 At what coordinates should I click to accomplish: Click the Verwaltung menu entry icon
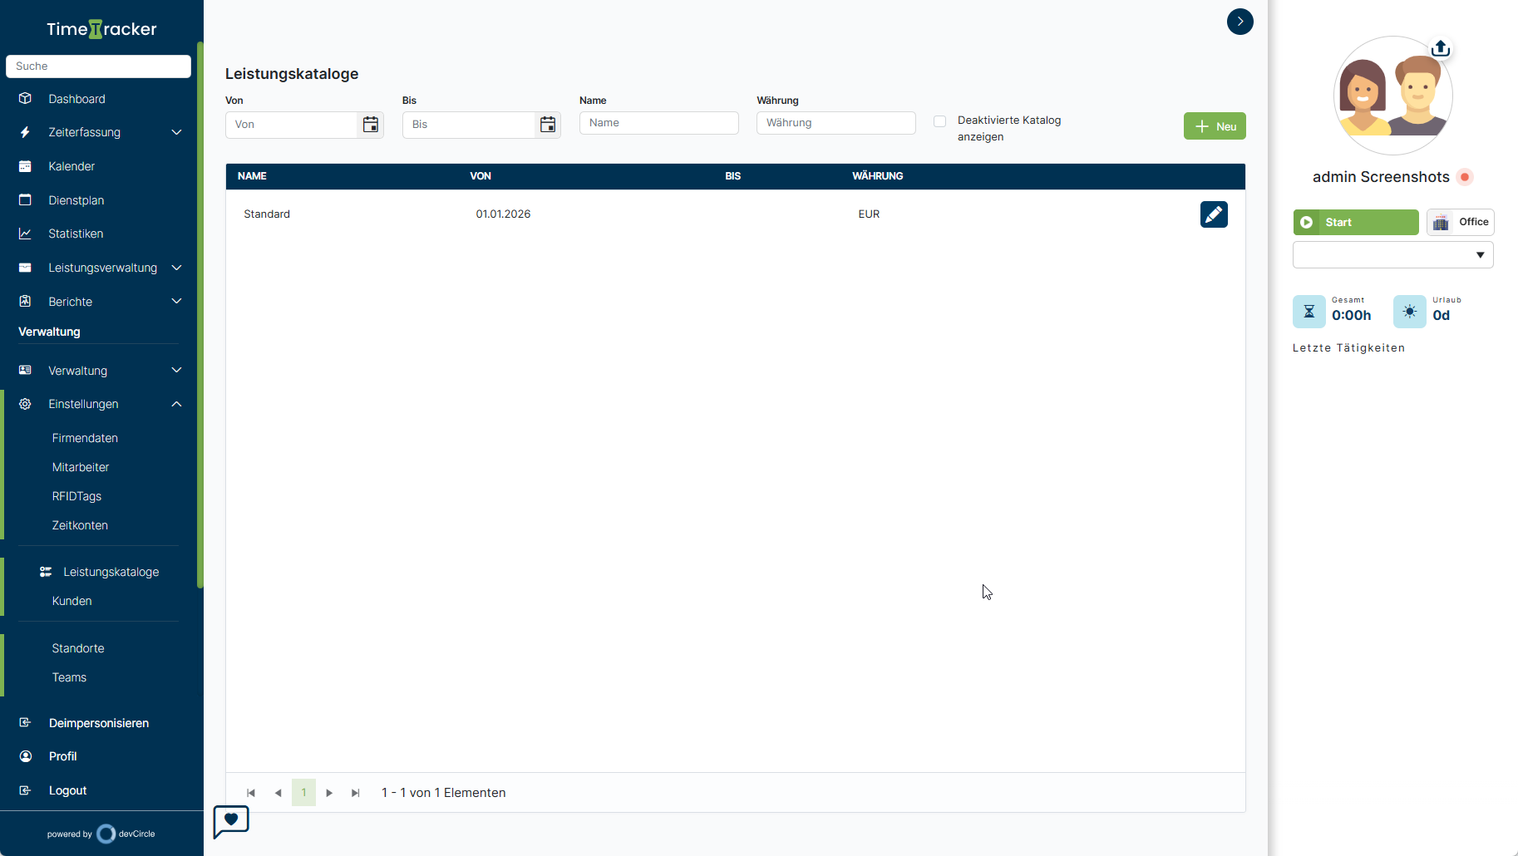pos(25,370)
